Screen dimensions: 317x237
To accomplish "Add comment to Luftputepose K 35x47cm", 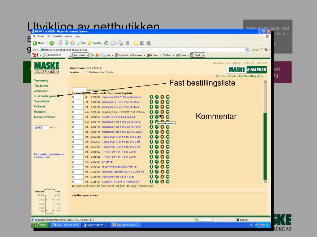I will (157, 107).
